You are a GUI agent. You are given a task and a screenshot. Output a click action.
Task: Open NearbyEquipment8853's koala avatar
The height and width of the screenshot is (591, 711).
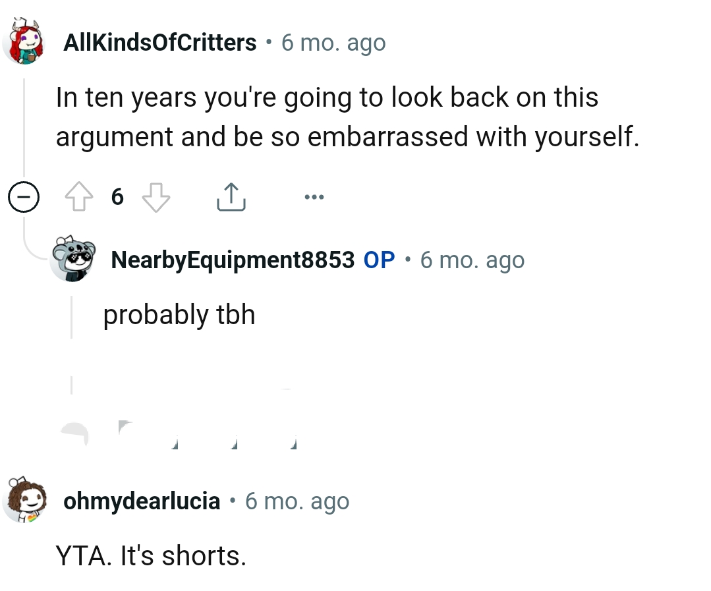tap(74, 260)
